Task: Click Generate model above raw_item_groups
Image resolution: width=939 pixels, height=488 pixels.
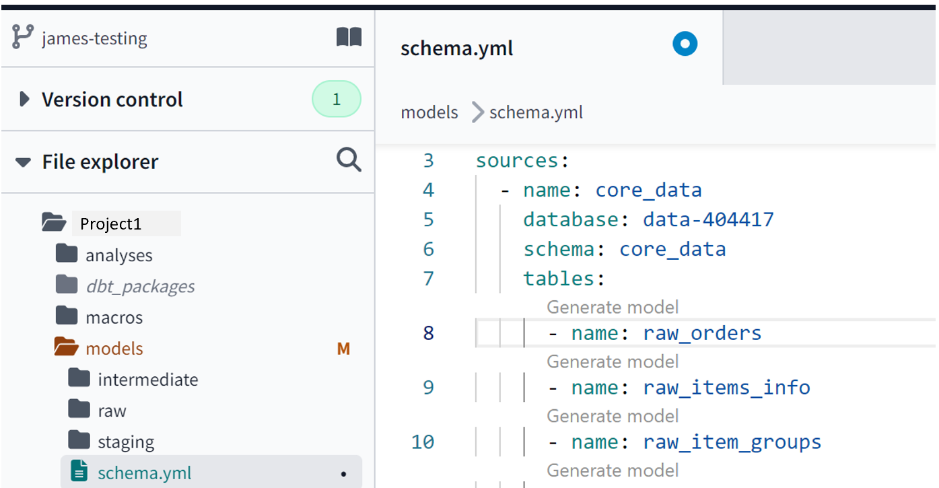Action: [613, 417]
